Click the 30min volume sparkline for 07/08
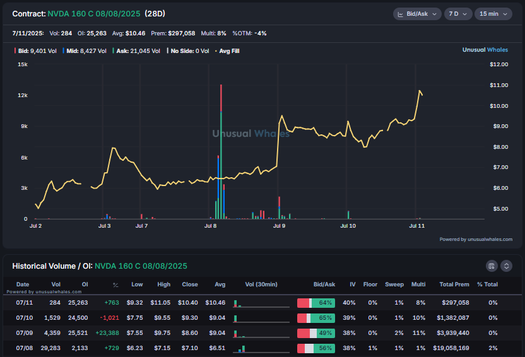The height and width of the screenshot is (357, 525). (261, 349)
